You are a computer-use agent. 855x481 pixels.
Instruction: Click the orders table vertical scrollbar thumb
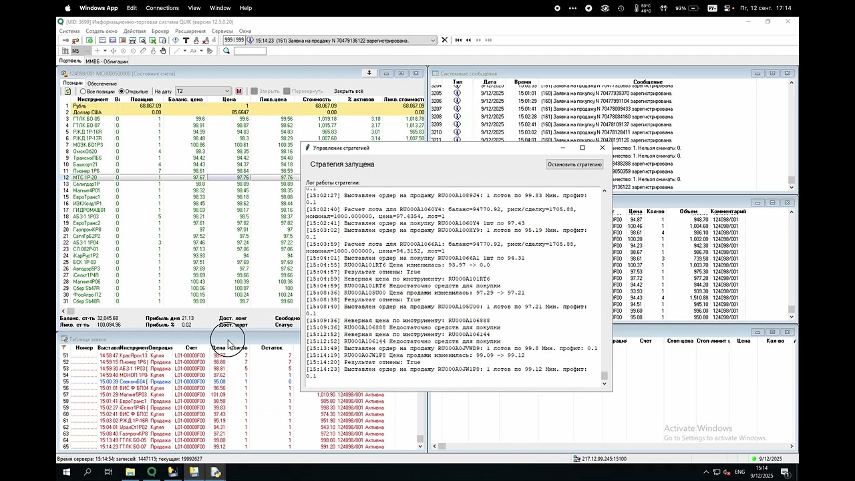click(x=420, y=439)
